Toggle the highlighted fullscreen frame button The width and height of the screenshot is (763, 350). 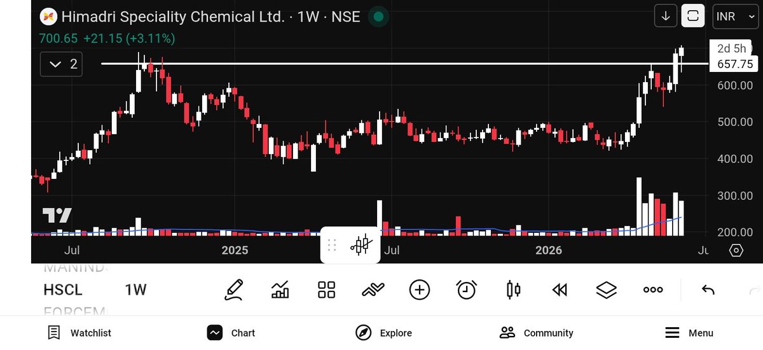click(693, 16)
